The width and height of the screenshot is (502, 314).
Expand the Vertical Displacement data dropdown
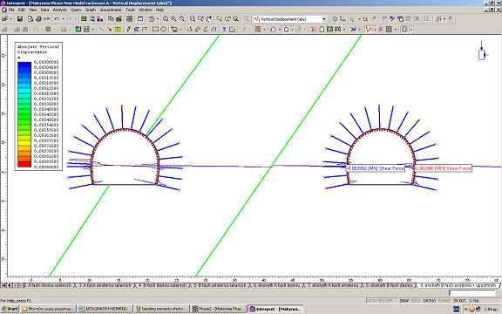click(323, 19)
